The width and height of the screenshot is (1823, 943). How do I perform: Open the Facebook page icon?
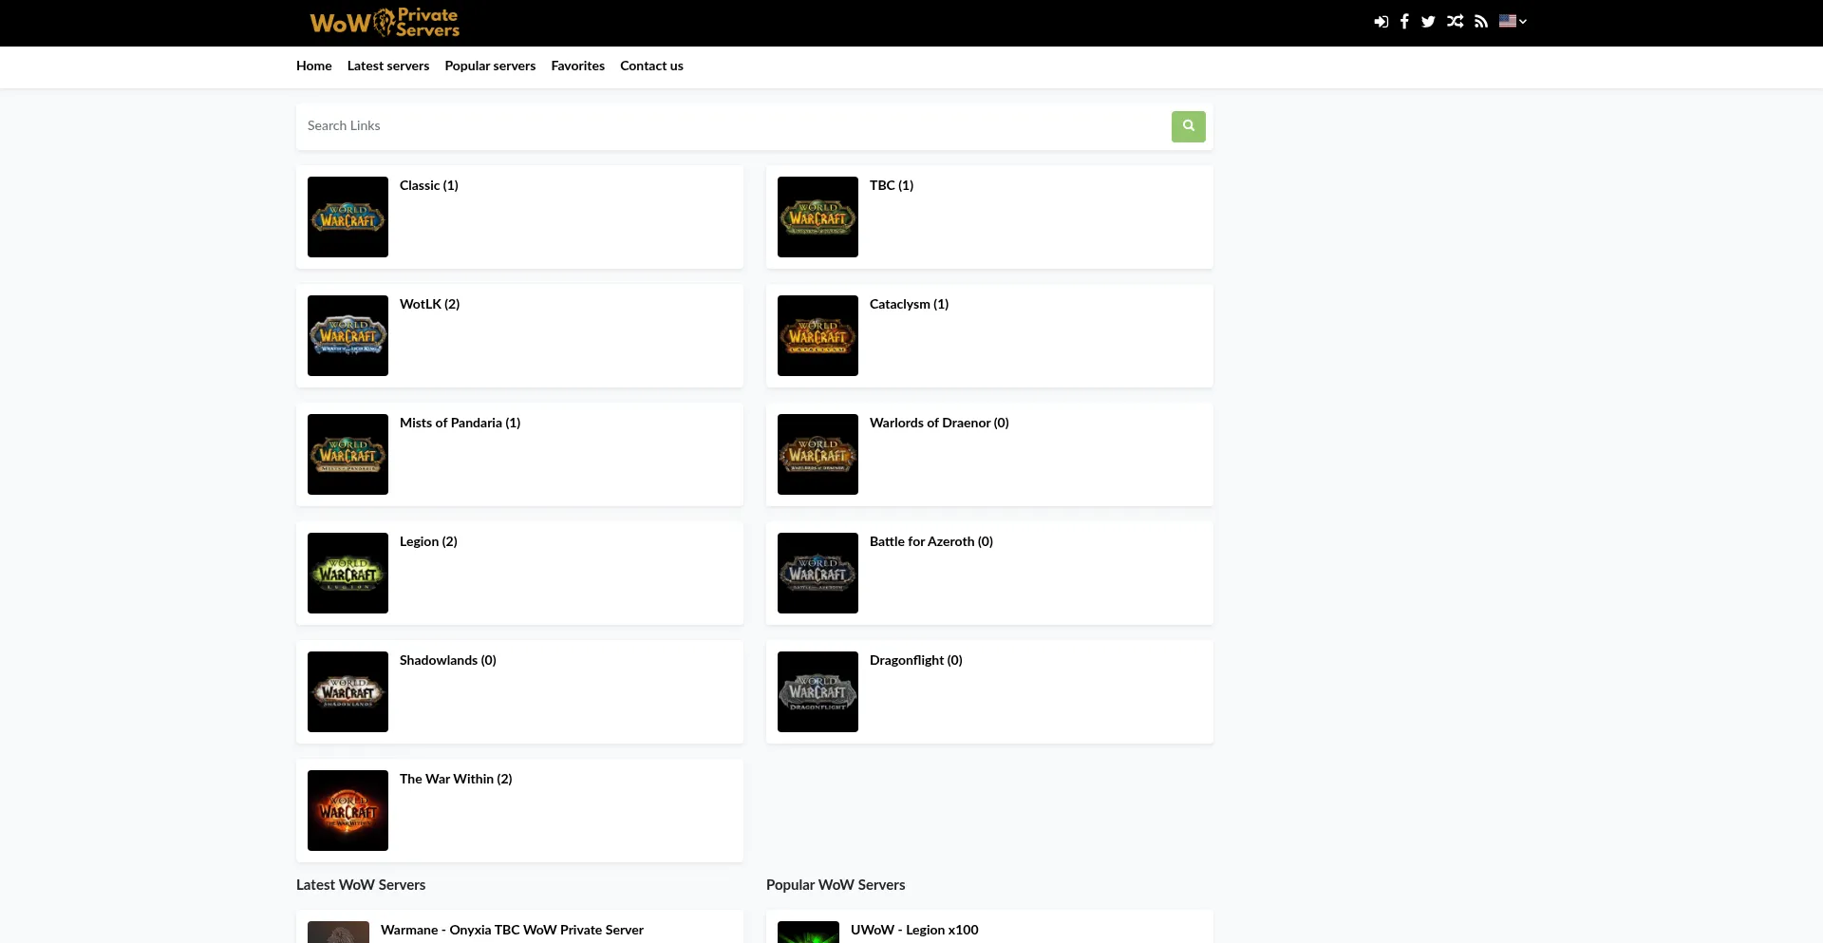point(1404,22)
